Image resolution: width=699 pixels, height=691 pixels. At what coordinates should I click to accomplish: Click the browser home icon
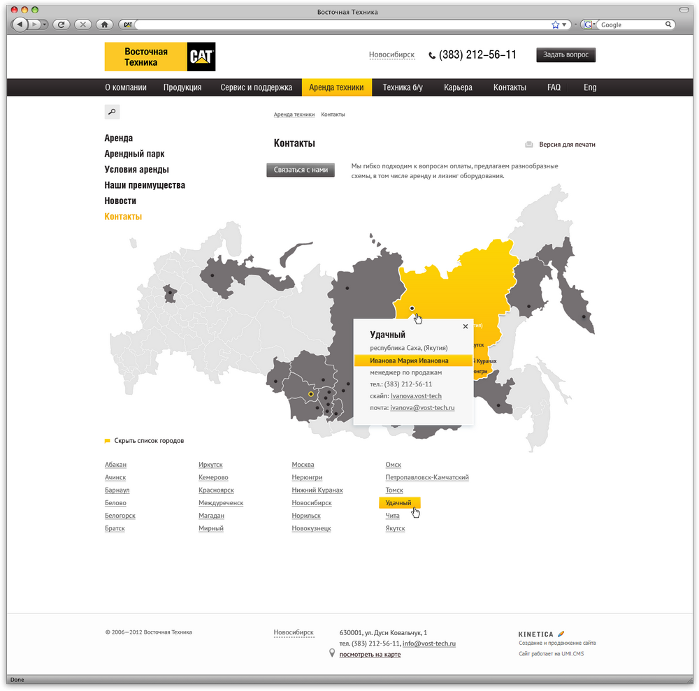point(104,24)
